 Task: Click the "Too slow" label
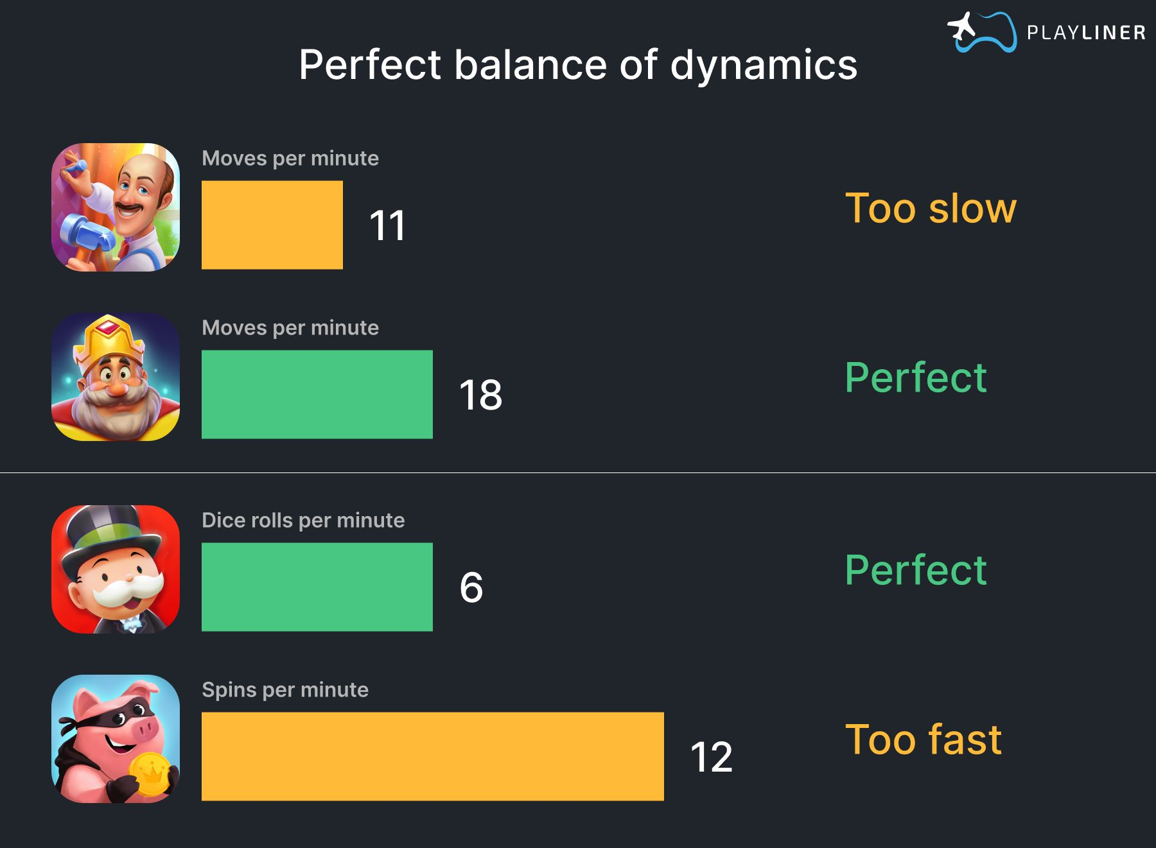coord(931,208)
